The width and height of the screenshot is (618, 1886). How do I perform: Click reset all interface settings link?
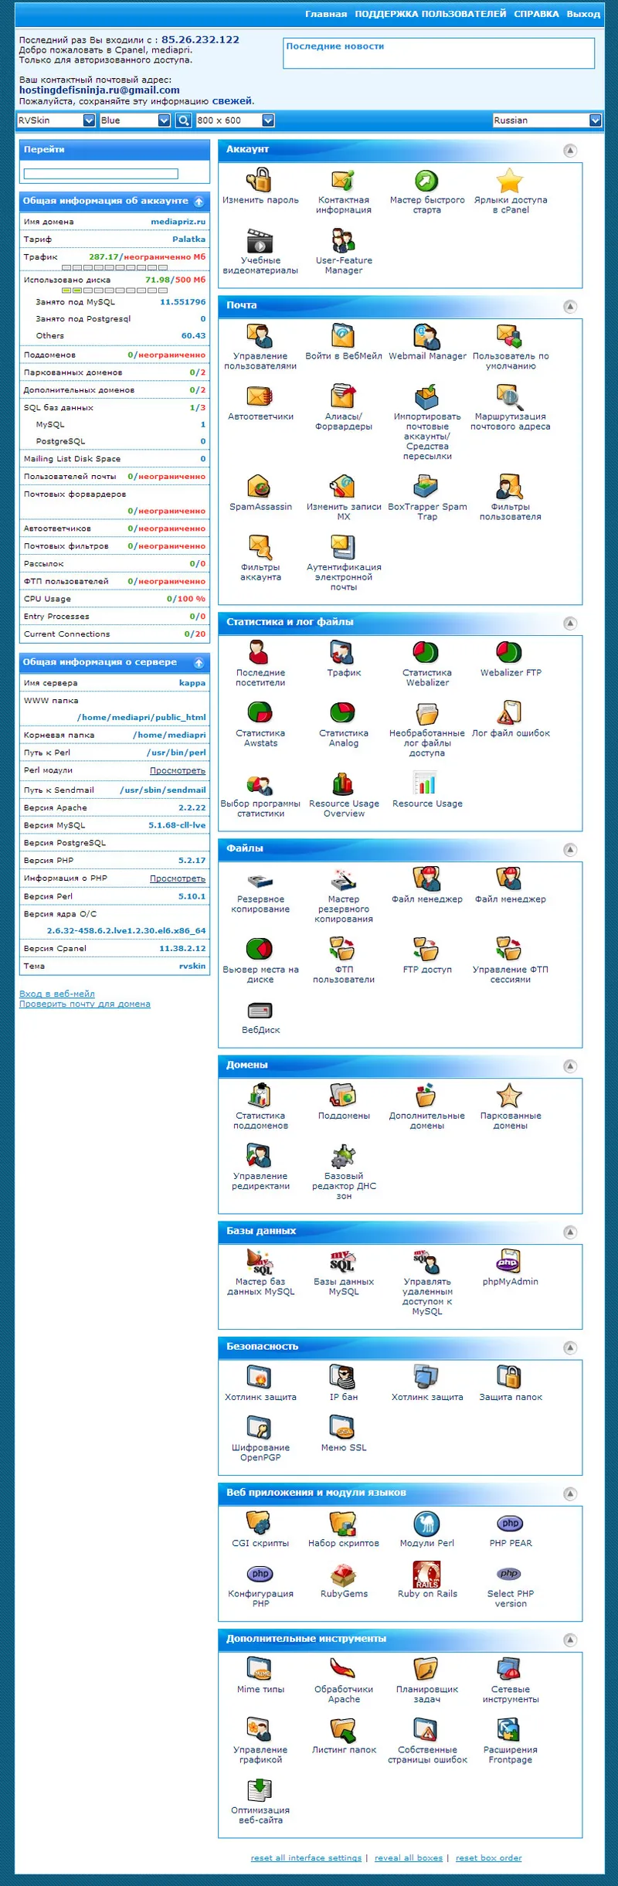pyautogui.click(x=306, y=1858)
